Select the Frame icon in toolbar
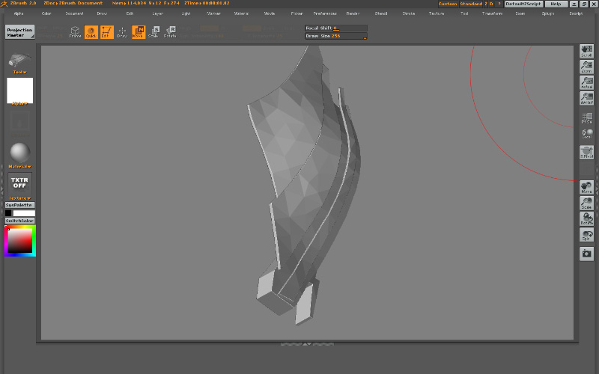599x374 pixels. tap(75, 31)
